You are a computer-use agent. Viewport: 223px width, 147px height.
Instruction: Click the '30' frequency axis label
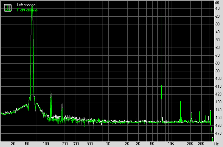pyautogui.click(x=13, y=144)
